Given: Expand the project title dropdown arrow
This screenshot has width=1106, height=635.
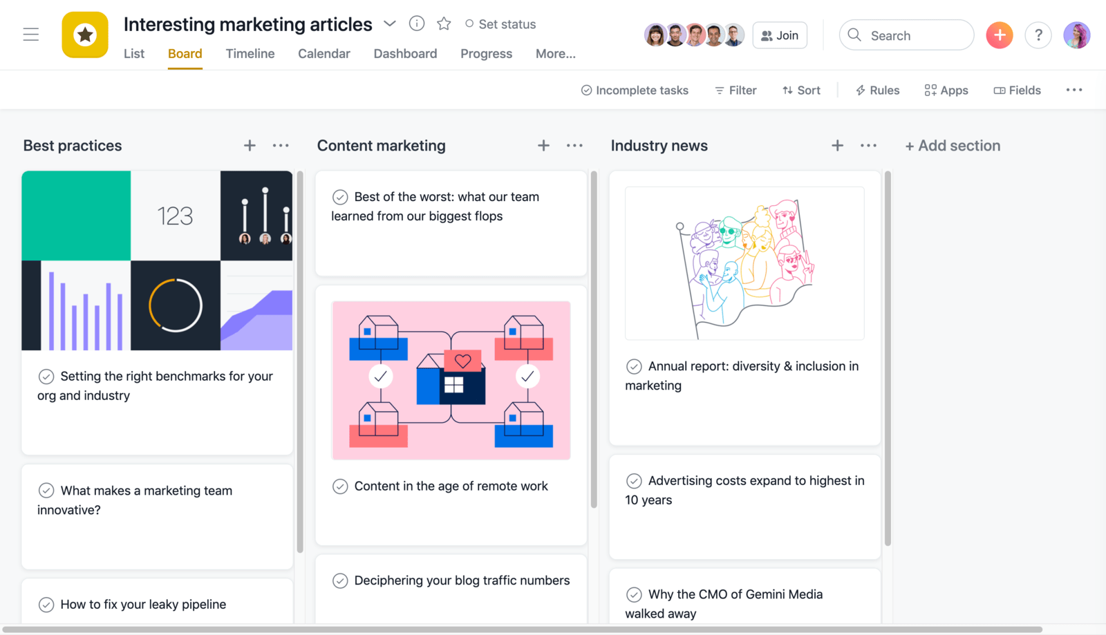Looking at the screenshot, I should [x=390, y=23].
